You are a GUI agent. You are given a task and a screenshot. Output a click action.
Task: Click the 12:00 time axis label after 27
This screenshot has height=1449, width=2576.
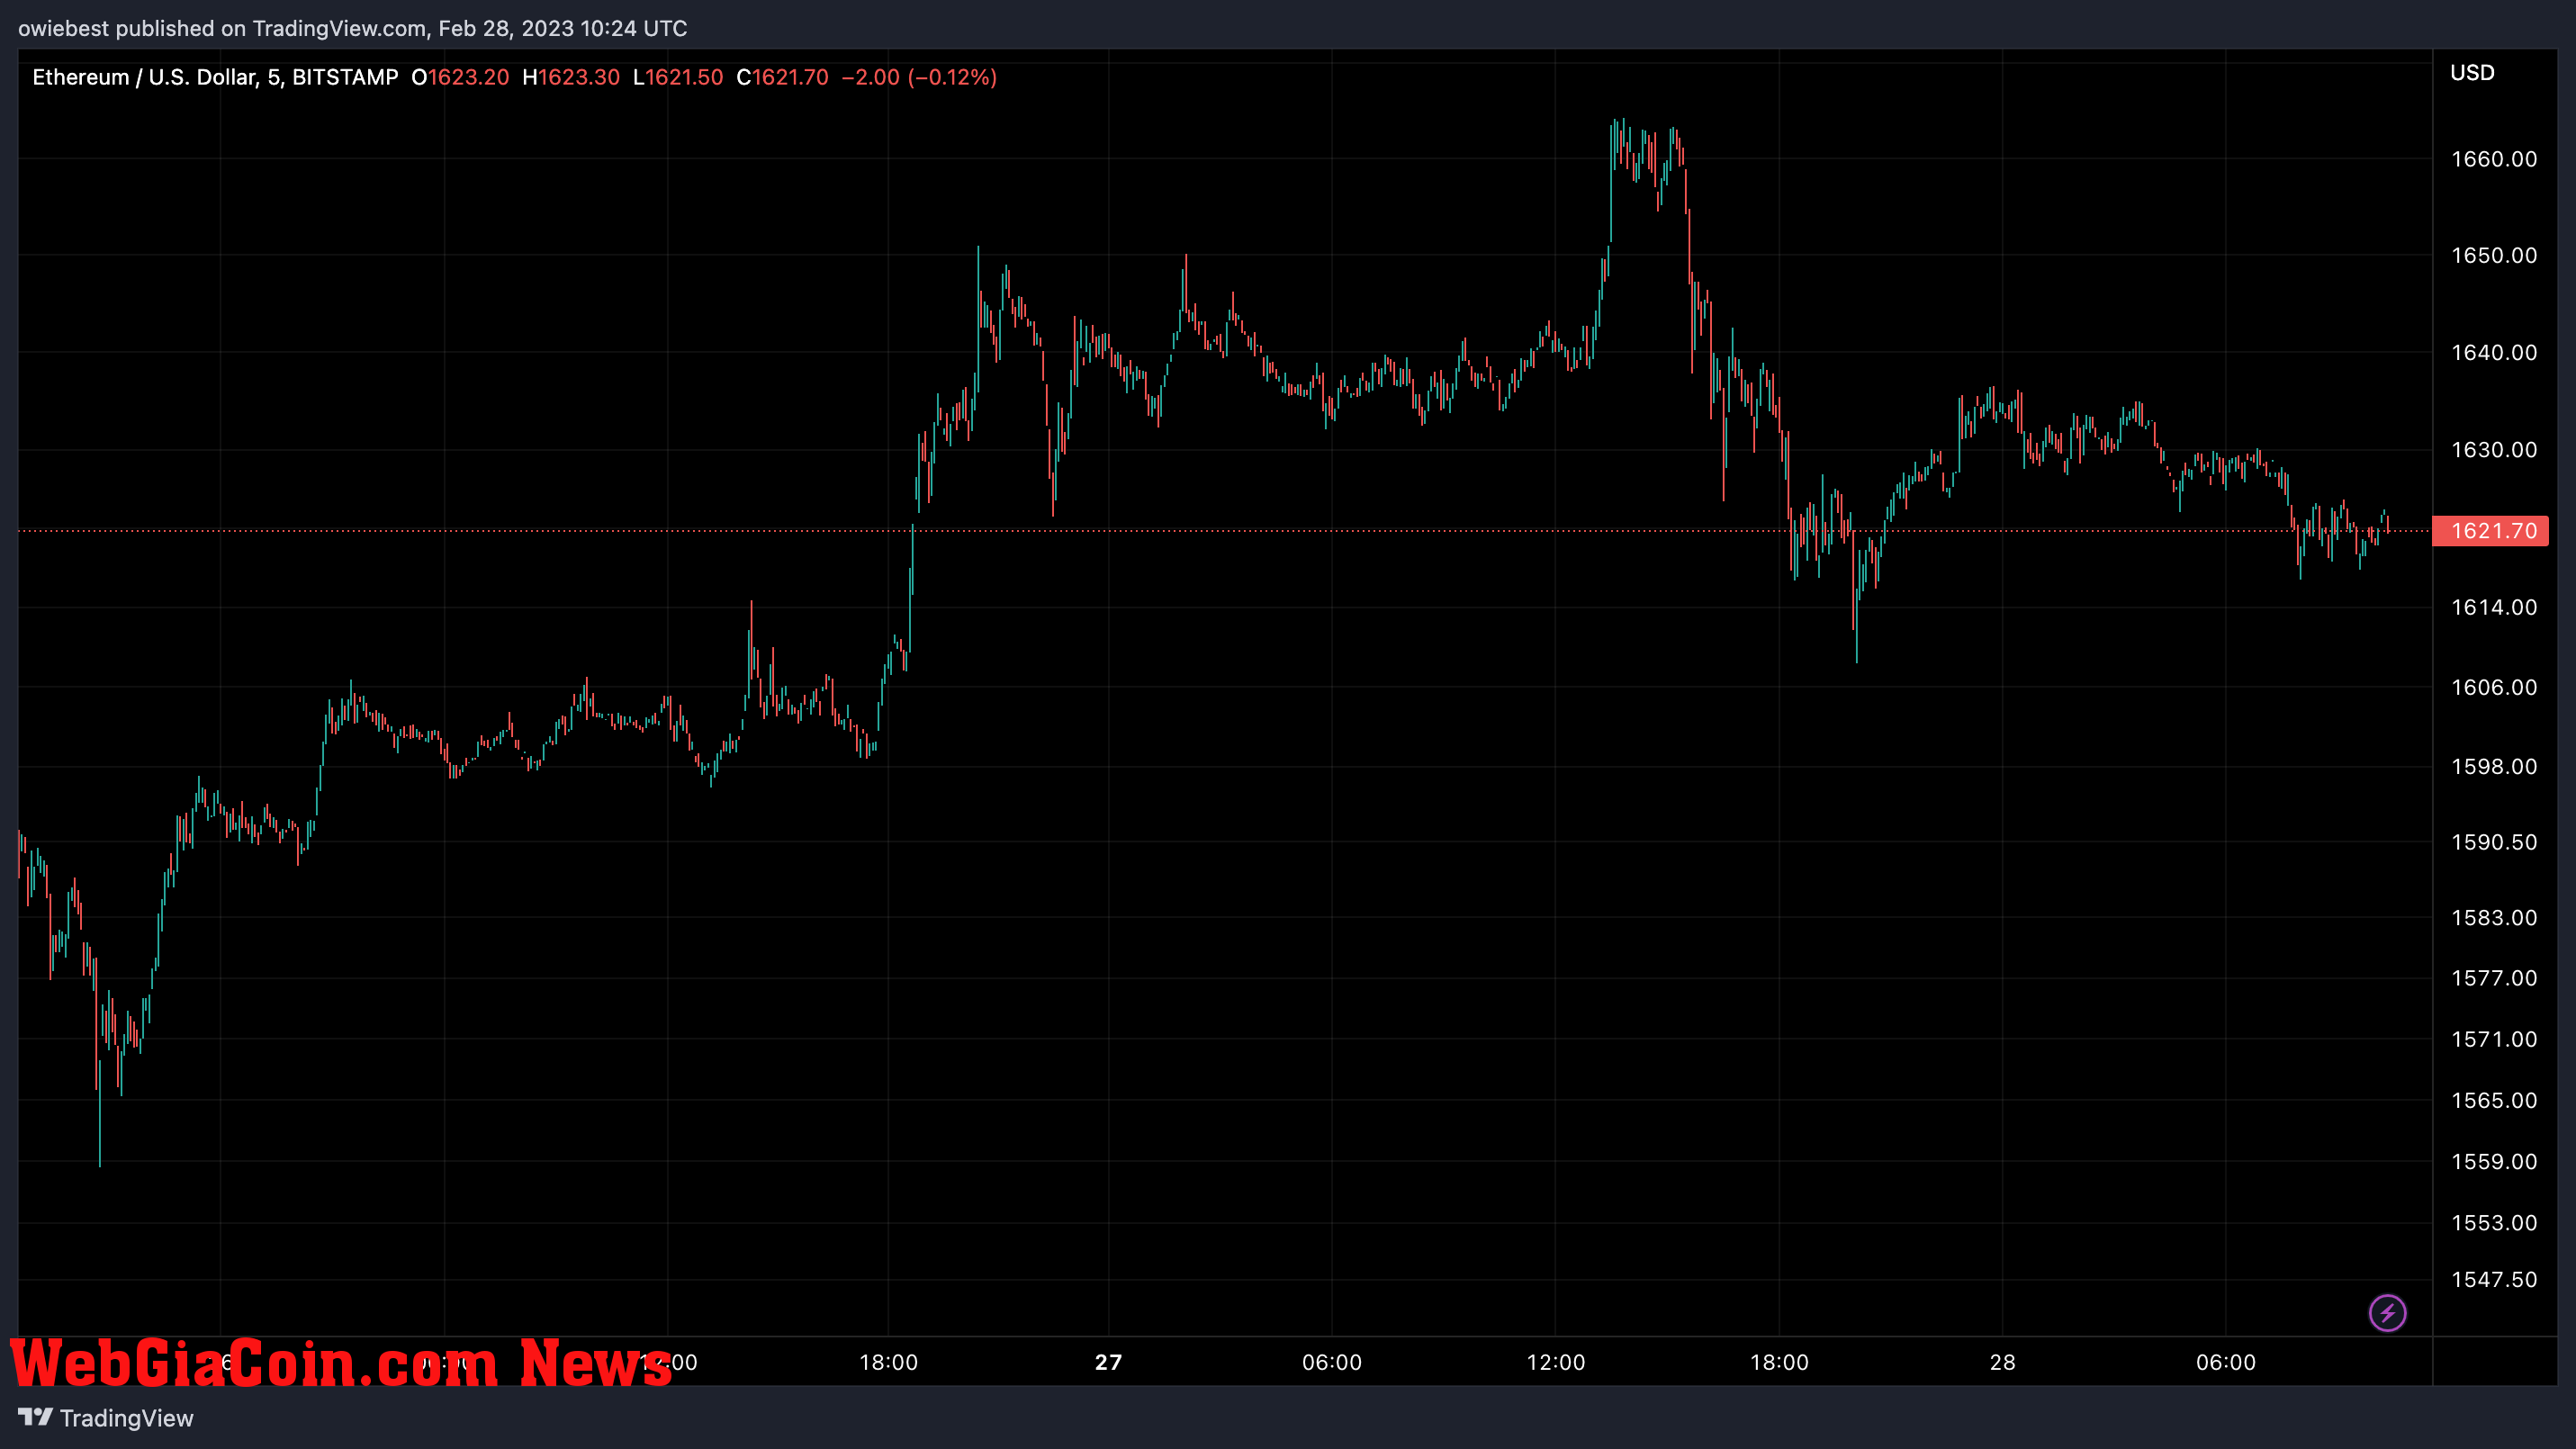tap(1556, 1362)
